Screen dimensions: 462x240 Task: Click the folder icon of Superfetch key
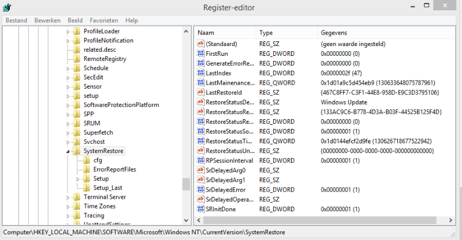pos(77,132)
